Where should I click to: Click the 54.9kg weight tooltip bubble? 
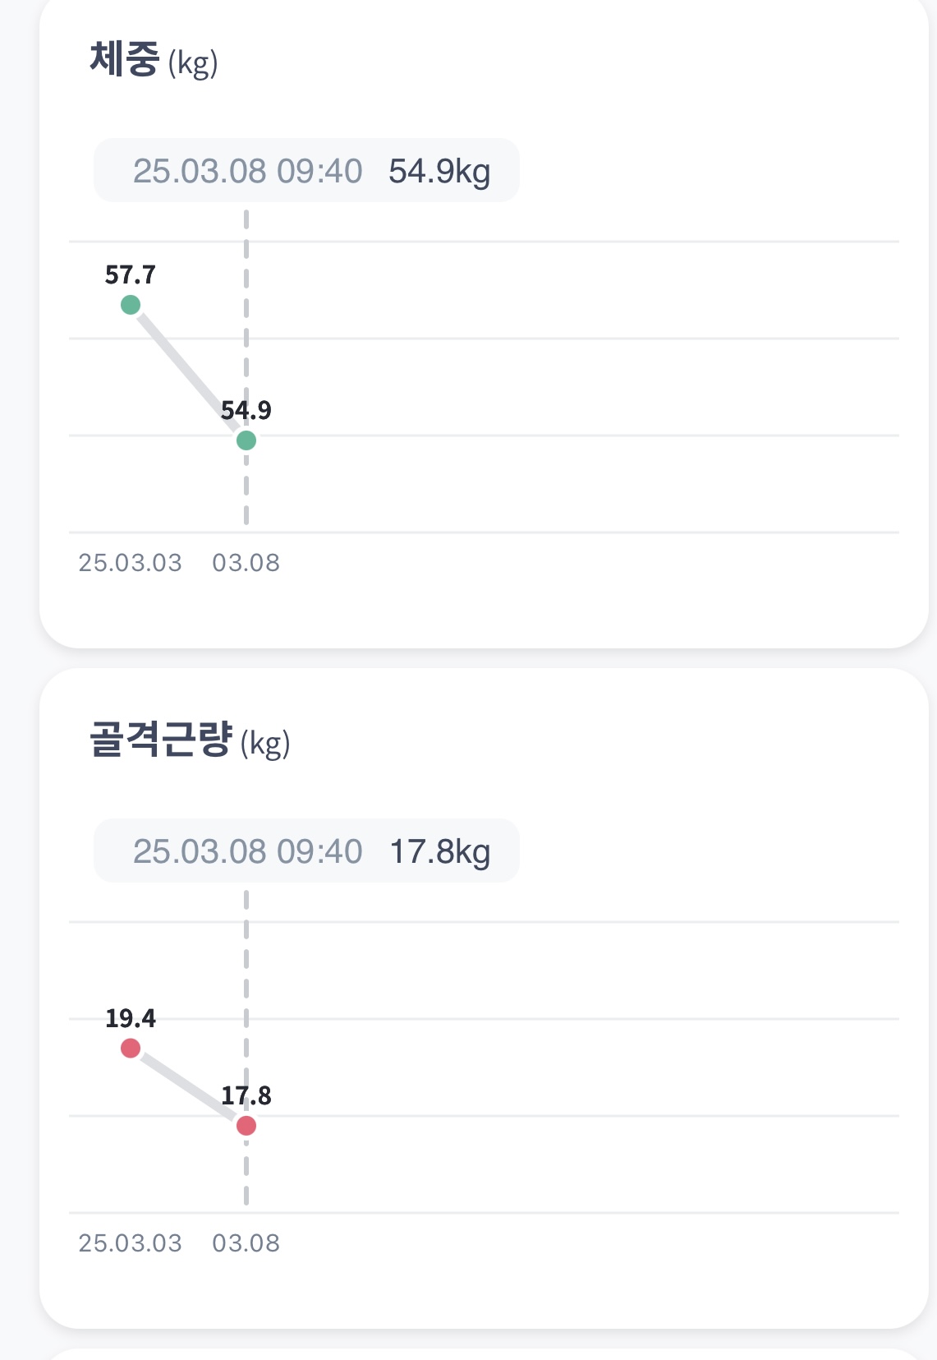point(306,171)
